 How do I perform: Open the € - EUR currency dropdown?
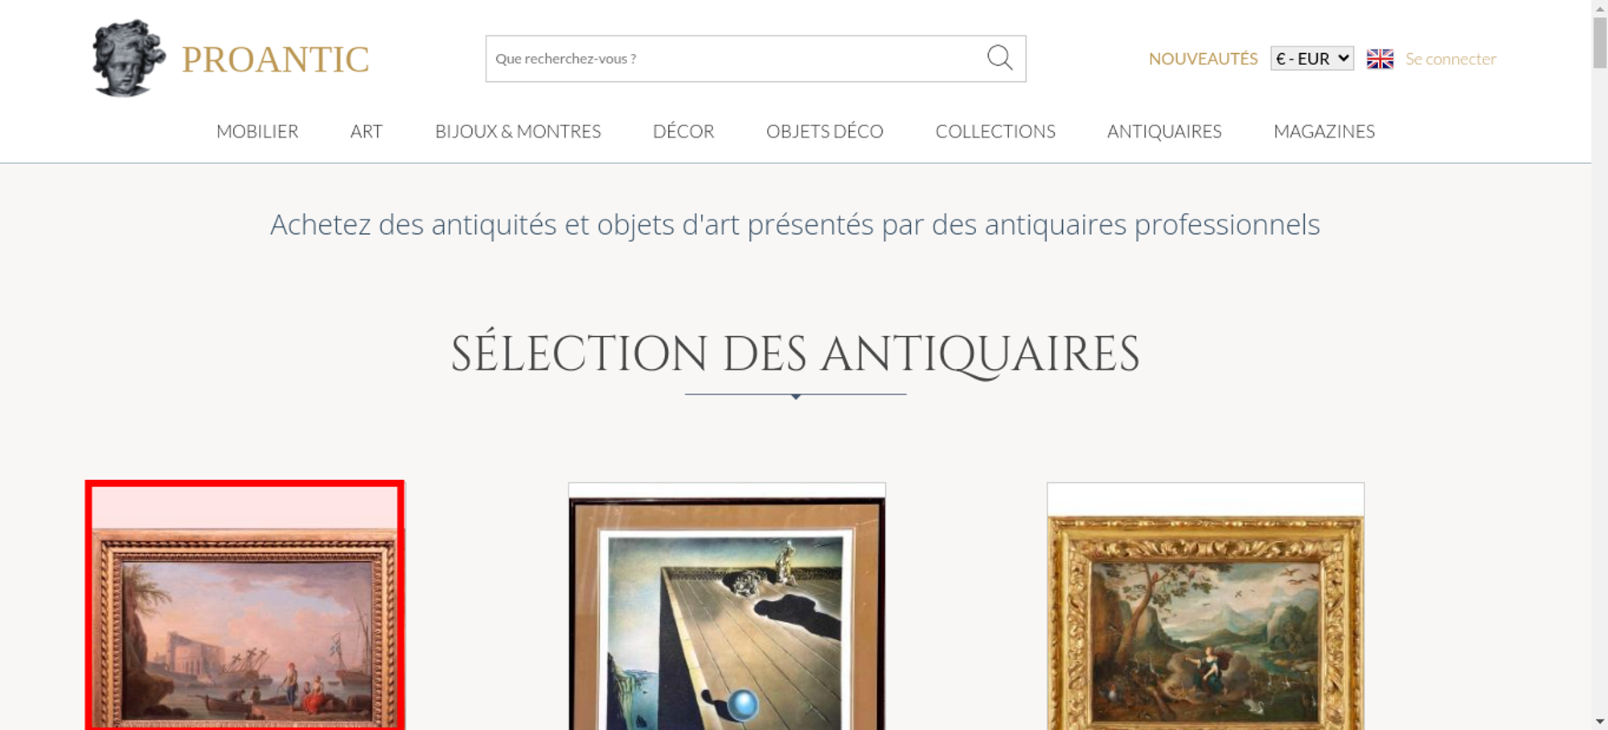1312,59
